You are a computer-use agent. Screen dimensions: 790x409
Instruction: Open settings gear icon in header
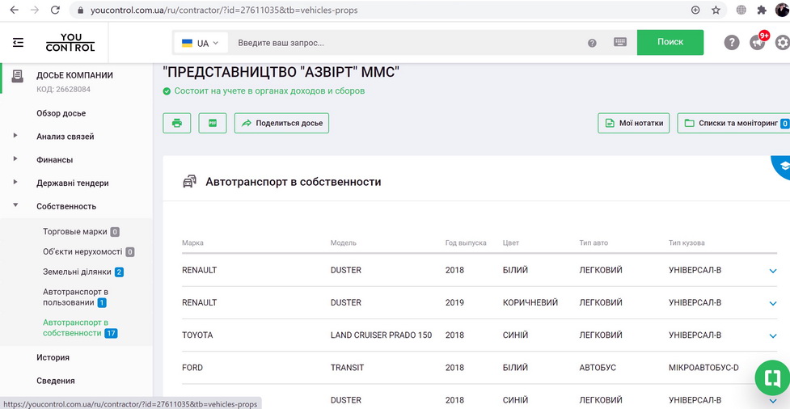783,43
